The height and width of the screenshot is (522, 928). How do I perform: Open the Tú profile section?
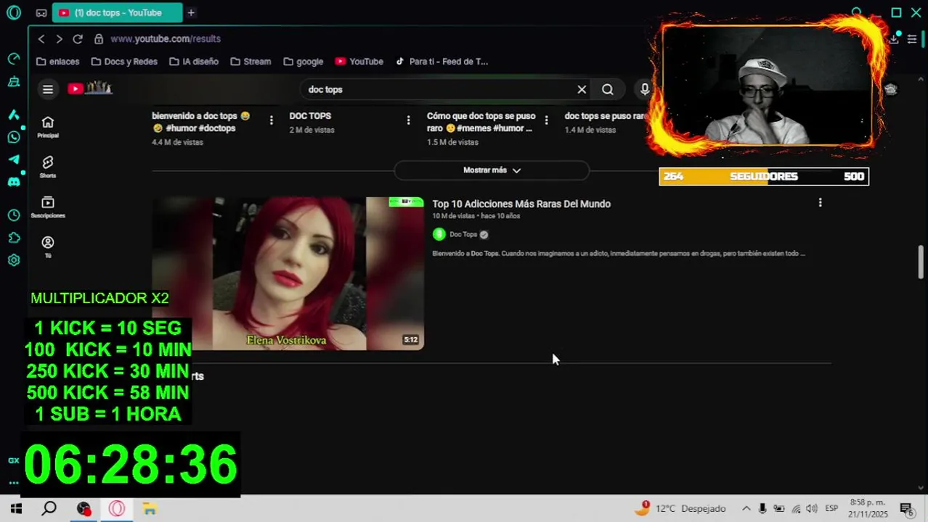click(48, 246)
